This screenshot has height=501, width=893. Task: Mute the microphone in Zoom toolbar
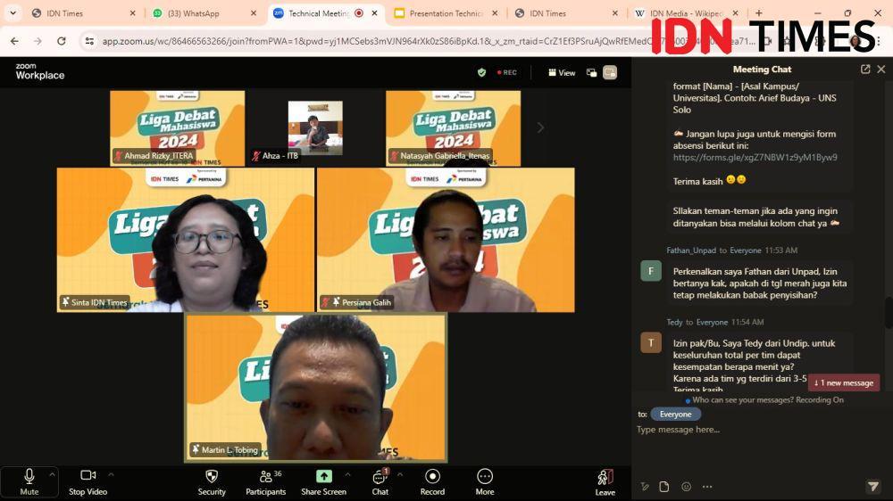pos(29,481)
